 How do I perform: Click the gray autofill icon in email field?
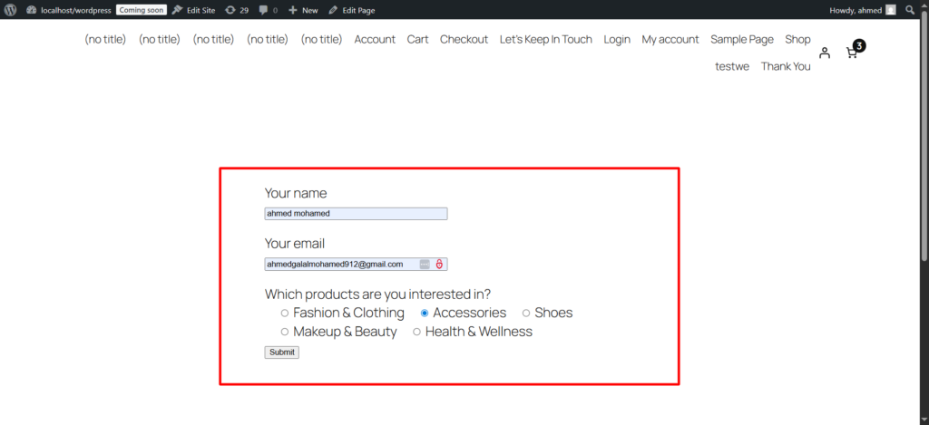tap(425, 265)
